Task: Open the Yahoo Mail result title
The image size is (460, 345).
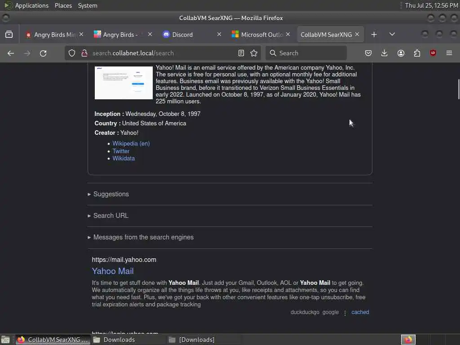Action: [x=113, y=271]
